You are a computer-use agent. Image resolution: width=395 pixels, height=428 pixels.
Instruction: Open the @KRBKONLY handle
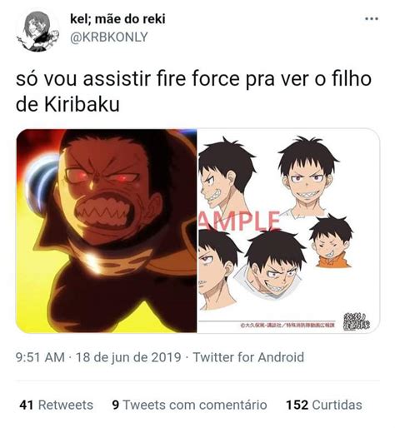click(x=109, y=37)
